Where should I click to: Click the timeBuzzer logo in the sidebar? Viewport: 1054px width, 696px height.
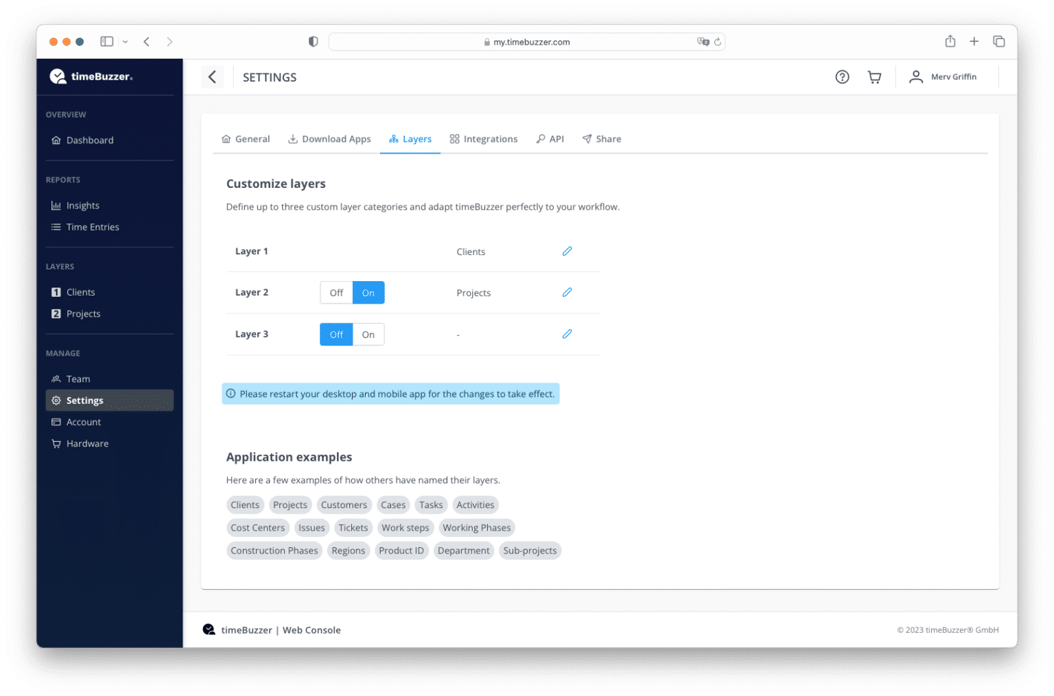point(91,76)
